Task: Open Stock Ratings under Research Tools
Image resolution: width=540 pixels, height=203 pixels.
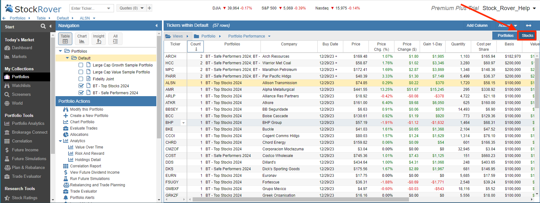Action: (x=24, y=198)
